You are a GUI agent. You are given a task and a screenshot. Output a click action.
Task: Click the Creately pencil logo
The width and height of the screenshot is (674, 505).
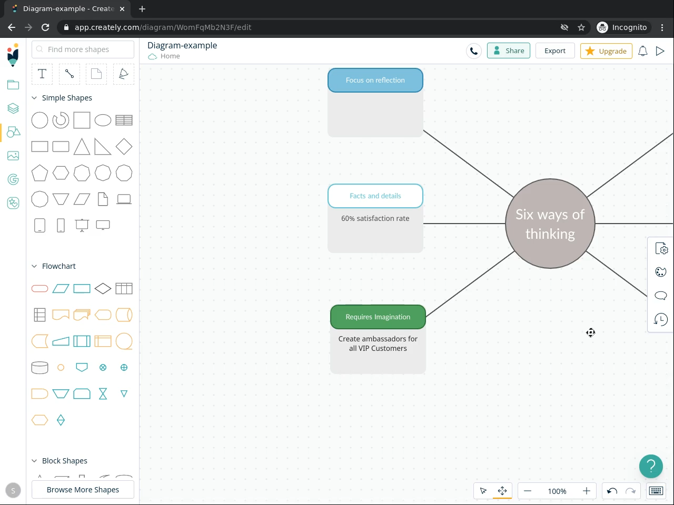point(13,55)
